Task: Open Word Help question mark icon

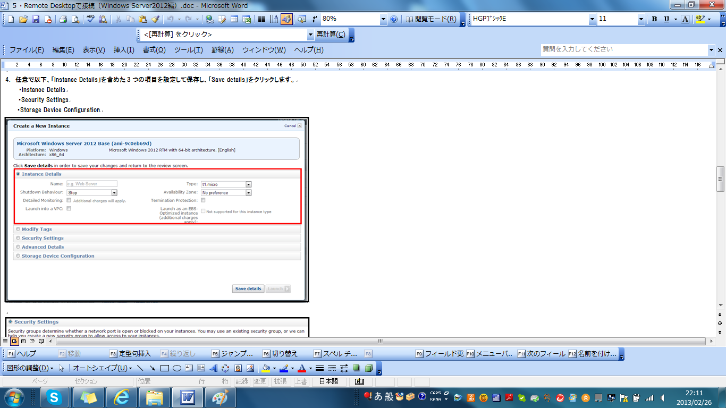Action: pyautogui.click(x=394, y=19)
